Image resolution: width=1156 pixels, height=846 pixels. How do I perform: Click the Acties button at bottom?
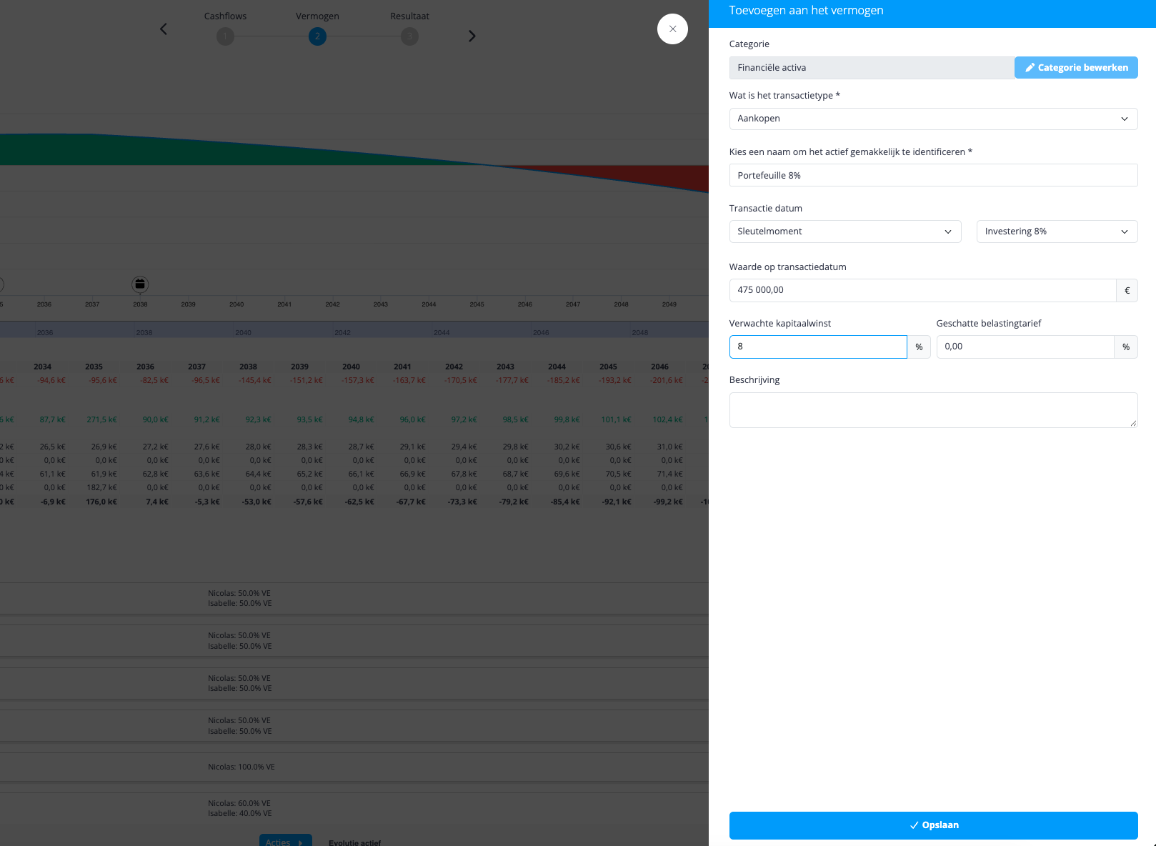285,840
